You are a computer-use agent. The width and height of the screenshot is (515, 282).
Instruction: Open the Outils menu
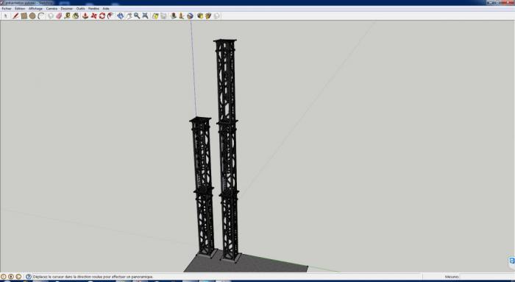pos(80,9)
